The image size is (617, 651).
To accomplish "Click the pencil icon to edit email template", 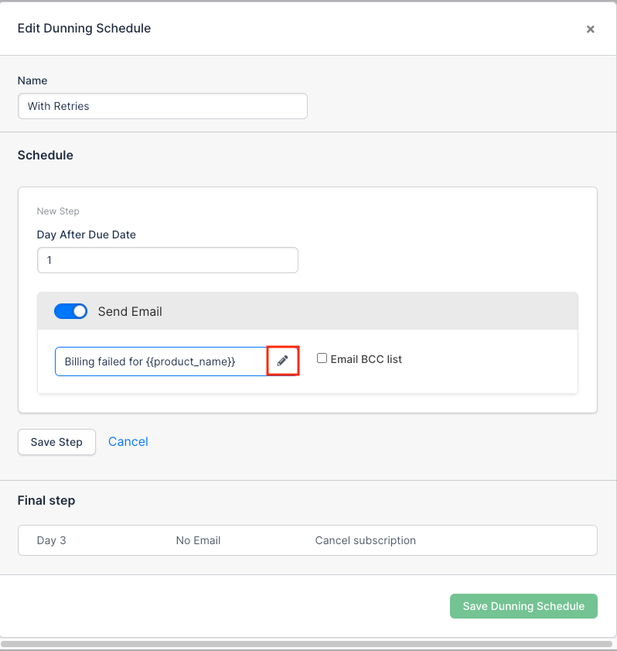I will pos(283,361).
